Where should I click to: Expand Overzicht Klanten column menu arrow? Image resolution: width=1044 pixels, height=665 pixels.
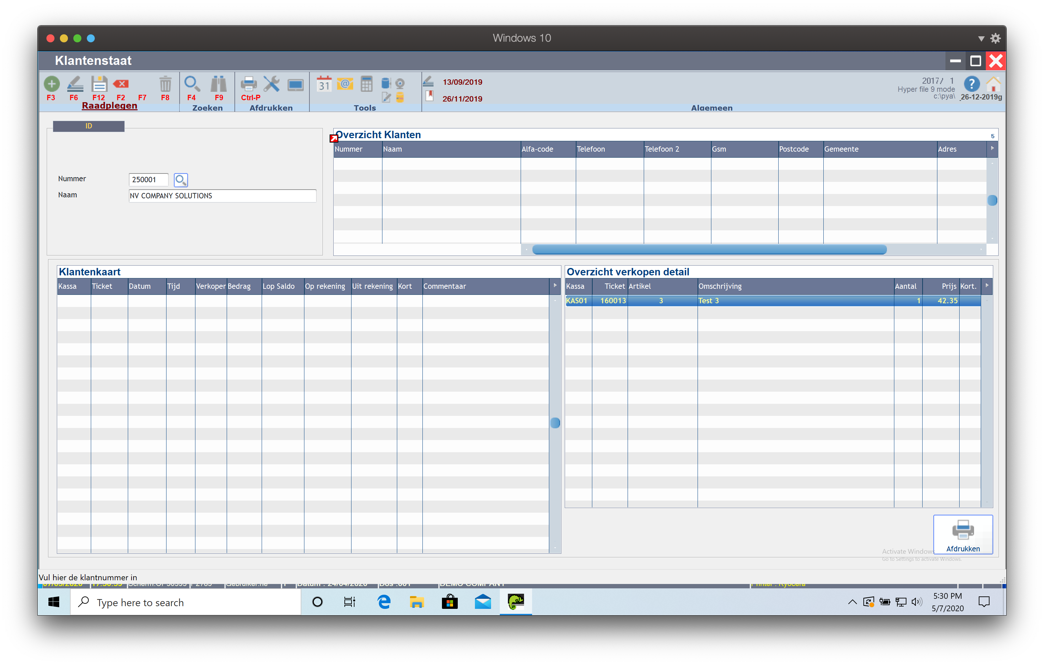pos(992,148)
